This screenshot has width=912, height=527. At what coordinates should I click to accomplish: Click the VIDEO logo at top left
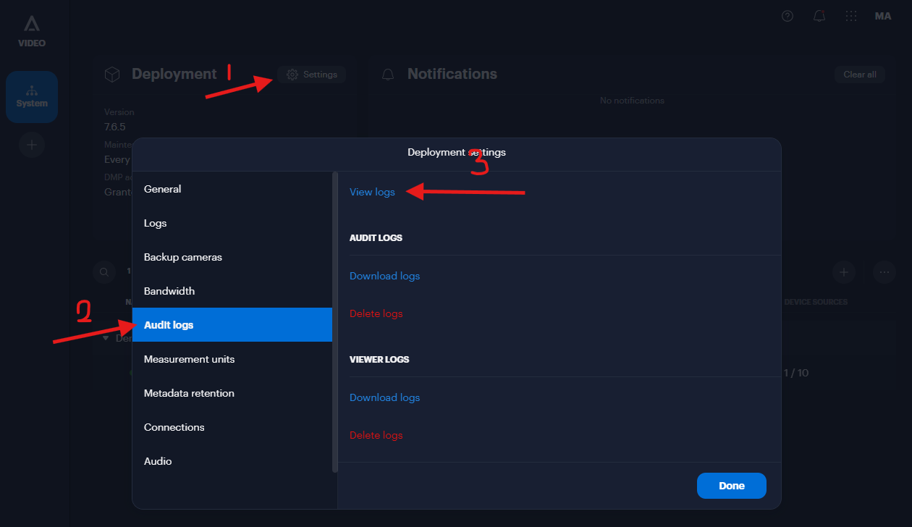click(31, 30)
